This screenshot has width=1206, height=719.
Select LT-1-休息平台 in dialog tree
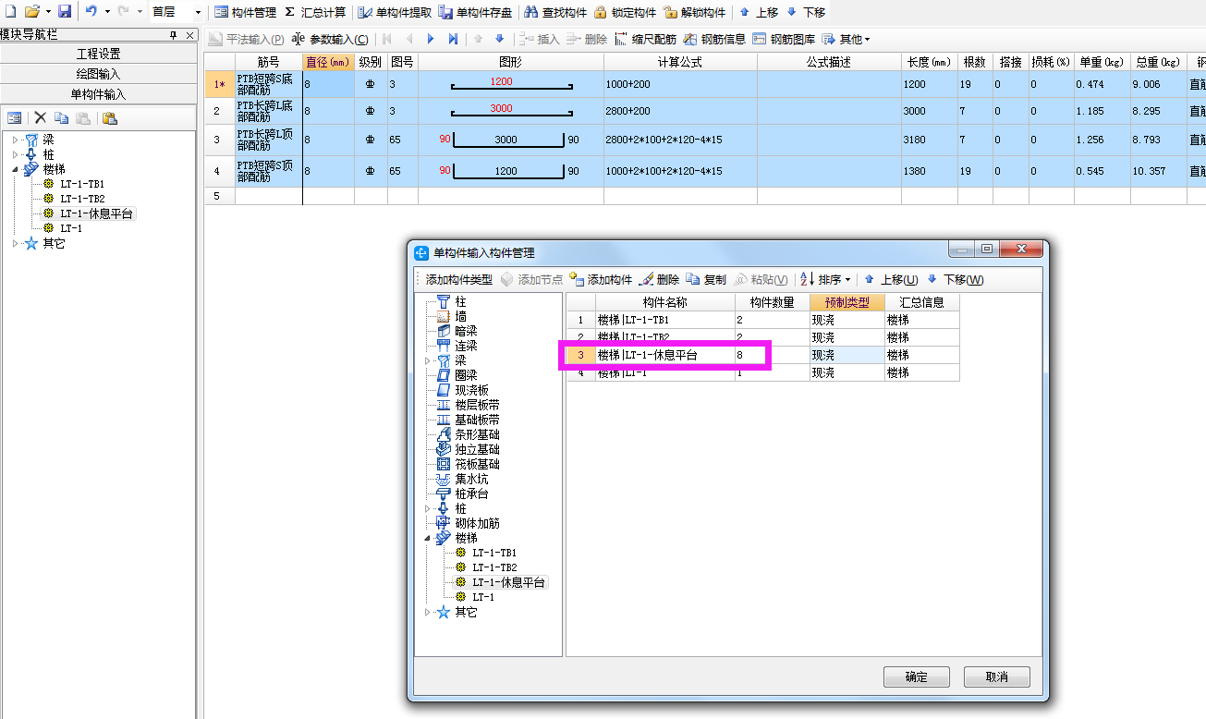pos(508,582)
